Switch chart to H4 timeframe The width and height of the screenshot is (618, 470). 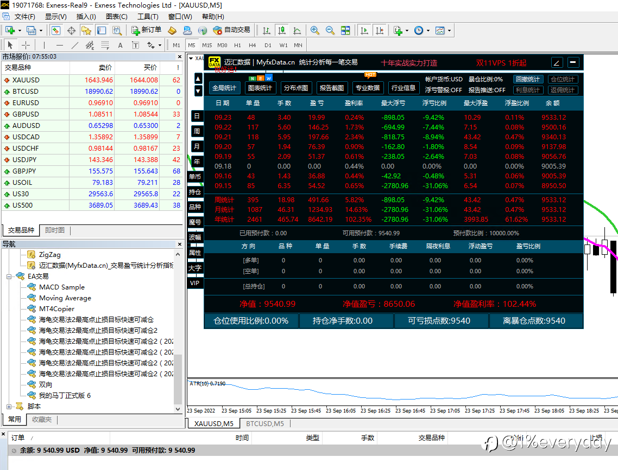tap(252, 45)
